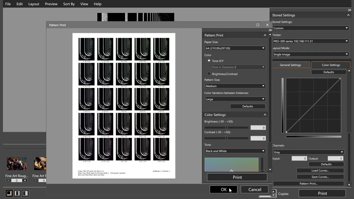Viewport: 354px width, 199px height.
Task: Open Channels Gray dropdown
Action: pyautogui.click(x=308, y=152)
